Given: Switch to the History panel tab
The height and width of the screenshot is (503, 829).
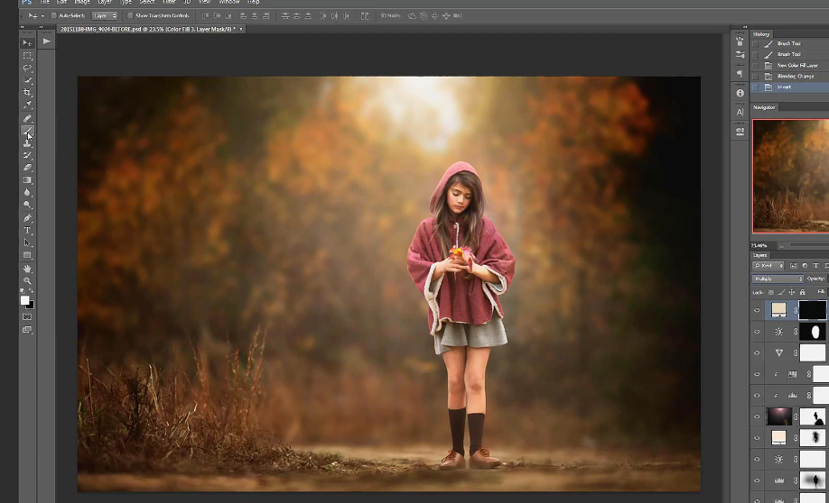Looking at the screenshot, I should point(761,34).
